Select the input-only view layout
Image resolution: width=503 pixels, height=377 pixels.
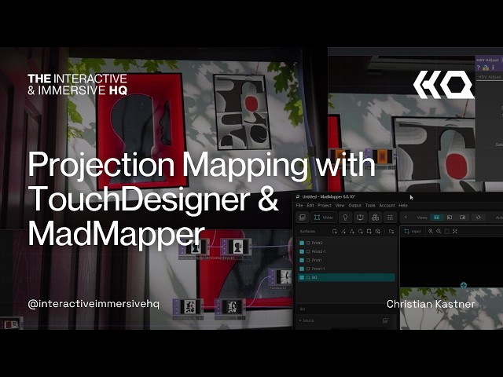(450, 218)
